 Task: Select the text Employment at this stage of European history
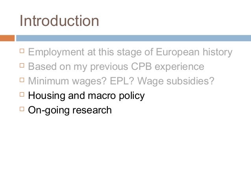[x=130, y=52]
